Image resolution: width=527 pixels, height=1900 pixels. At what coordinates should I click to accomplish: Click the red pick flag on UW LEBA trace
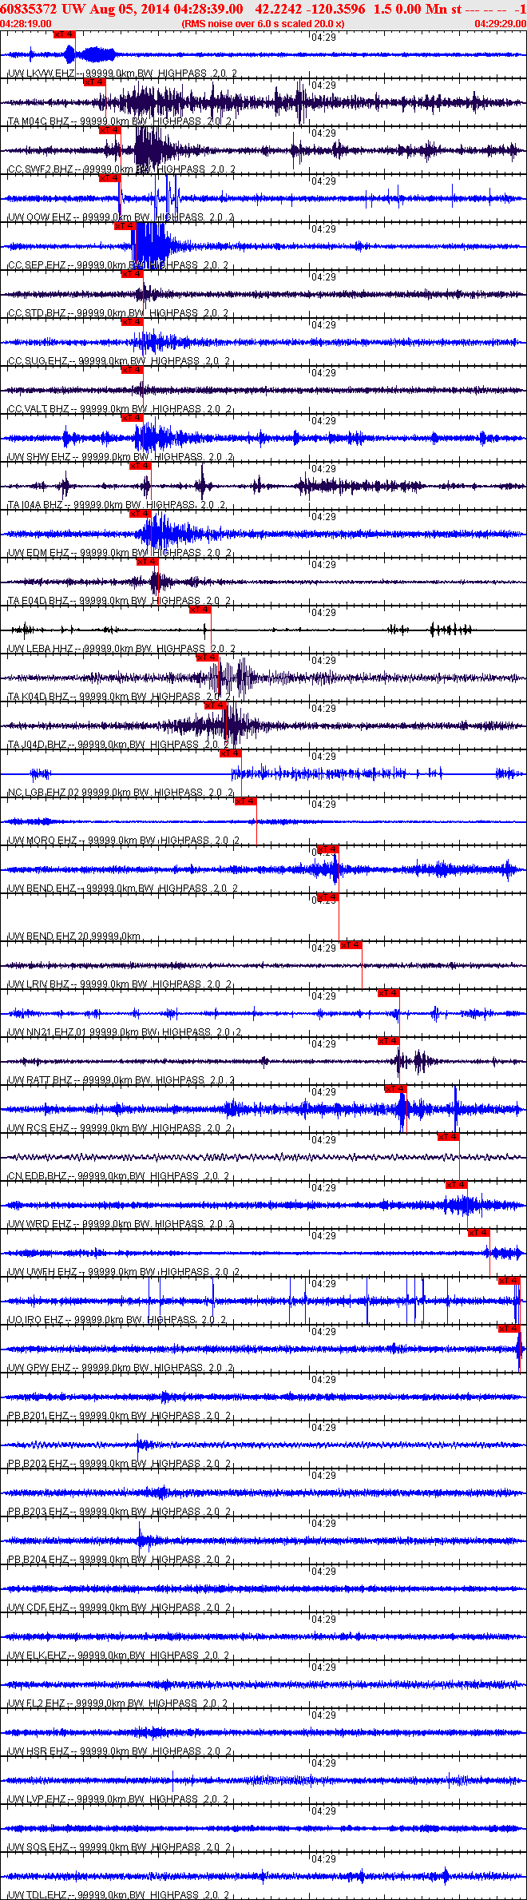click(x=200, y=610)
